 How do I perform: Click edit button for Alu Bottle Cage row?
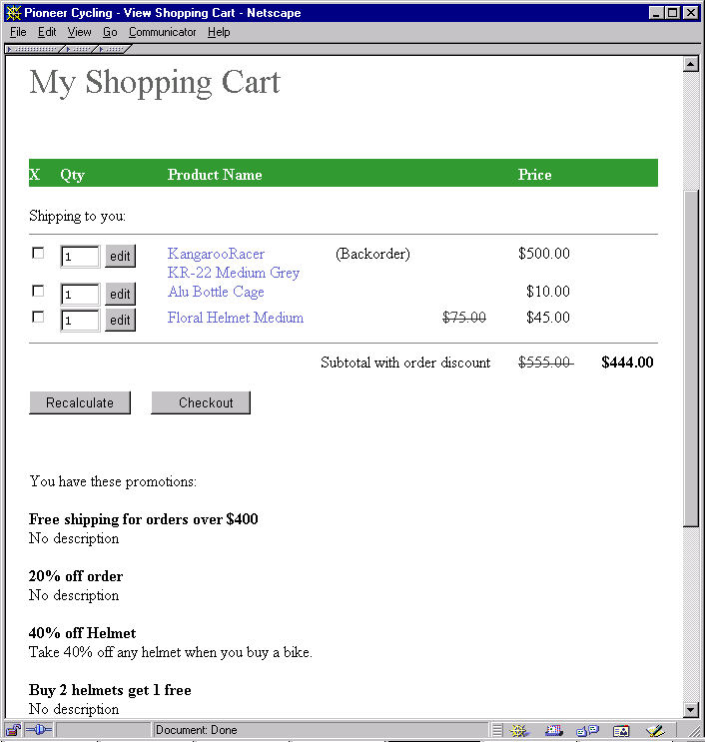click(x=120, y=294)
